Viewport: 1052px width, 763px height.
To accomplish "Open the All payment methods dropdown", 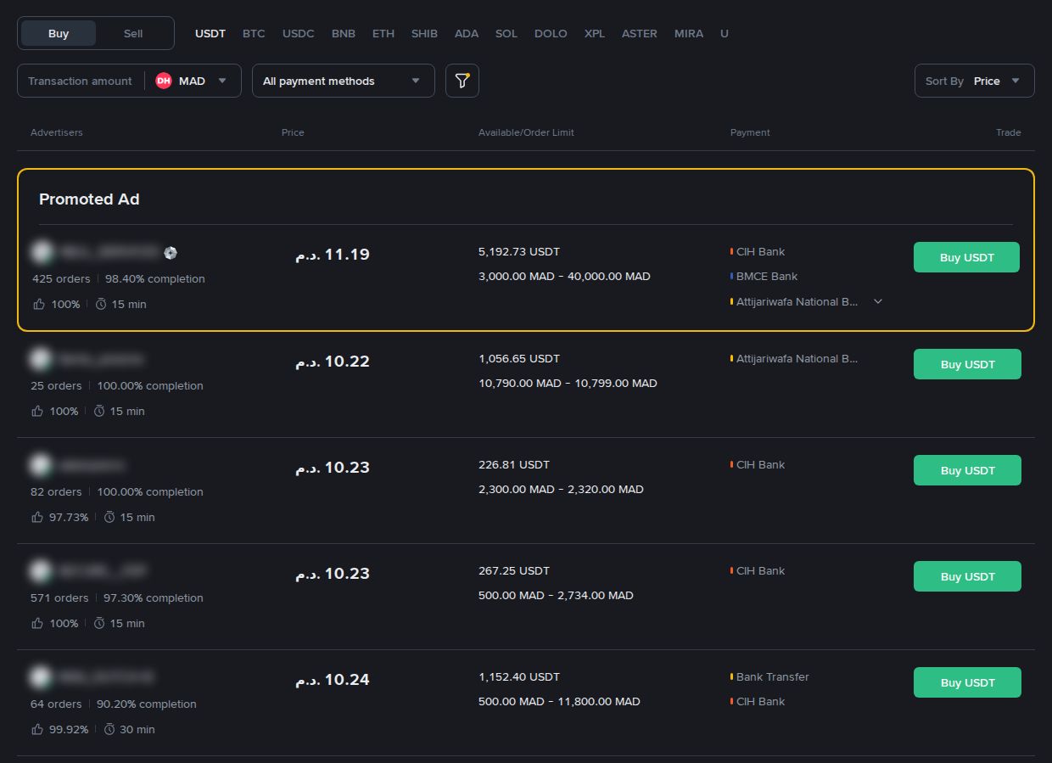I will (344, 81).
